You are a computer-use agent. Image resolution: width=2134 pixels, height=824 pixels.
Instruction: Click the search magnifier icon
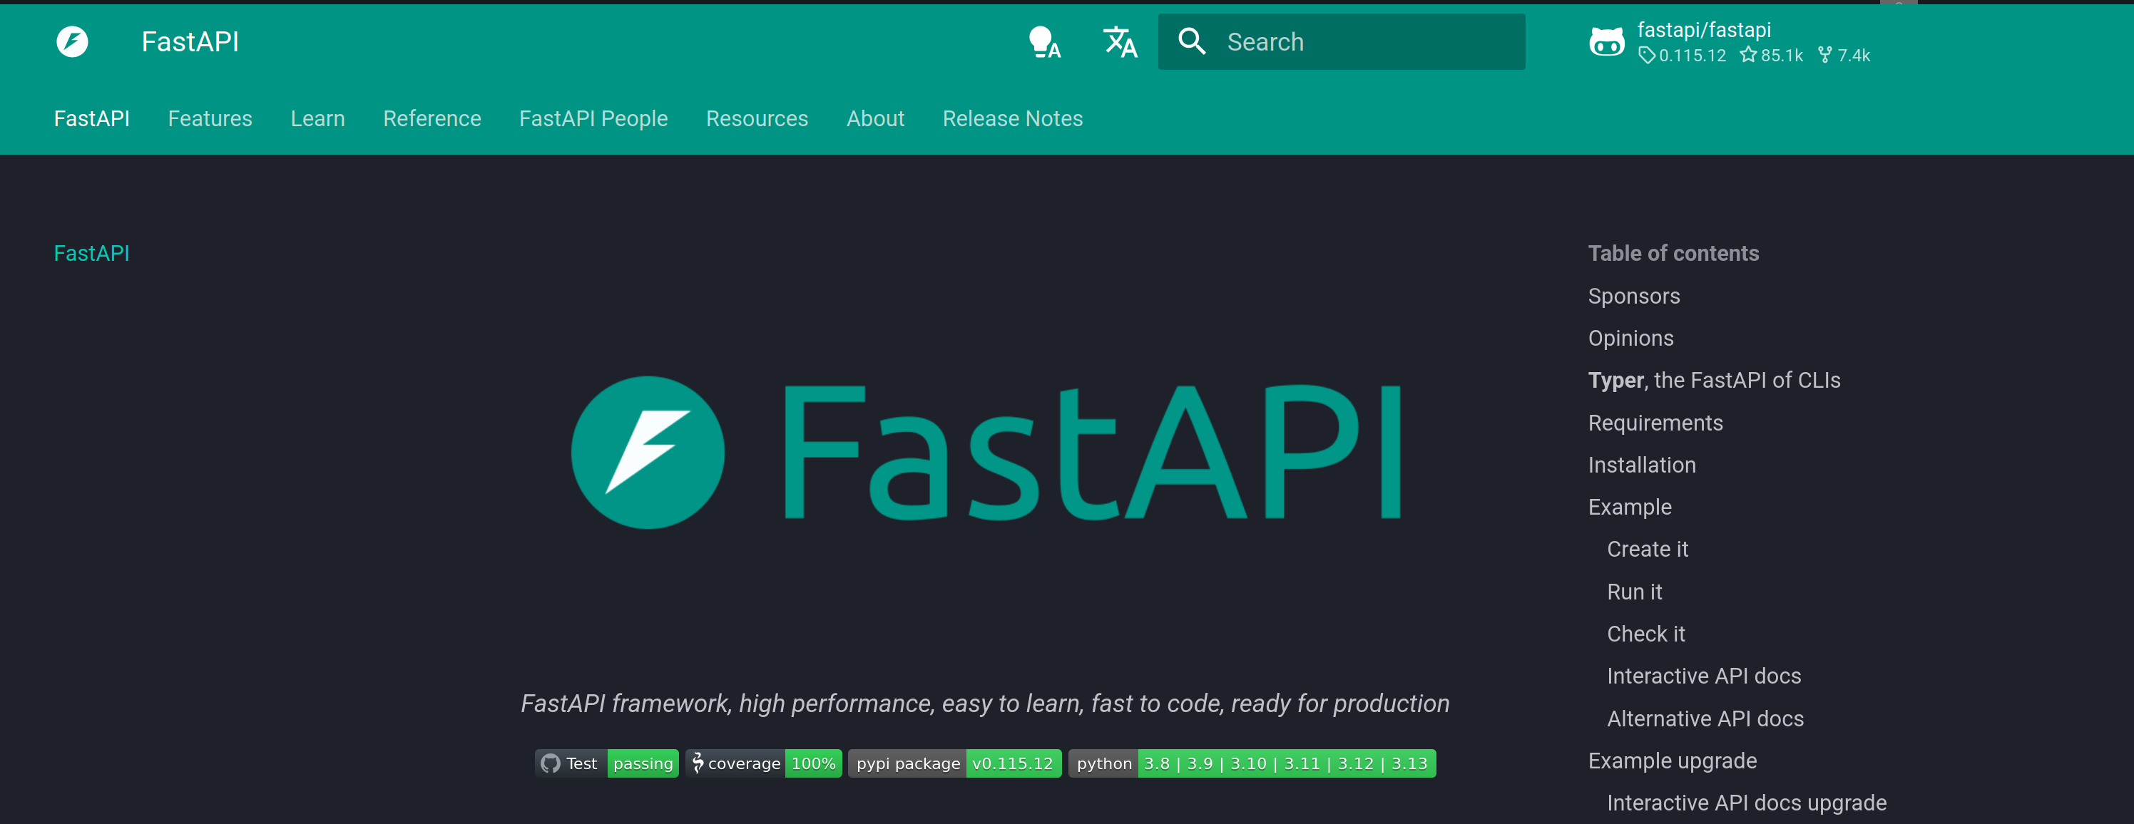pyautogui.click(x=1191, y=41)
